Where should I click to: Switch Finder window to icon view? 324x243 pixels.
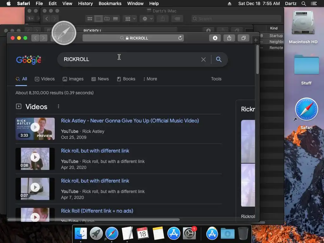click(90, 19)
